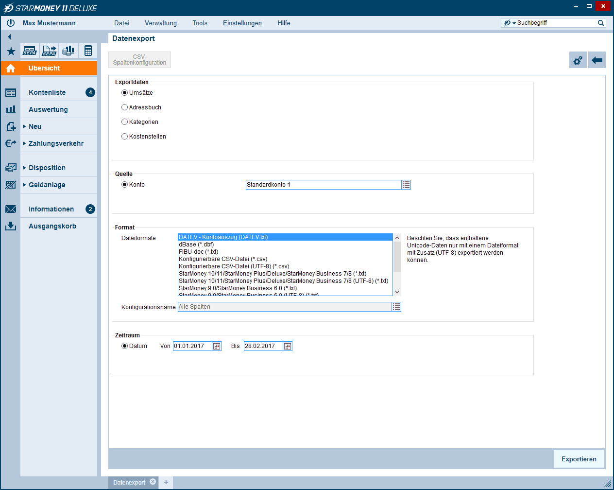Click the search magnifier icon
The width and height of the screenshot is (614, 490).
coord(601,23)
